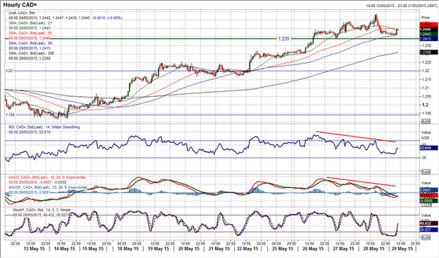Click the StochF 14, 3, 3 Simple legend
The image size is (439, 258).
pos(42,210)
